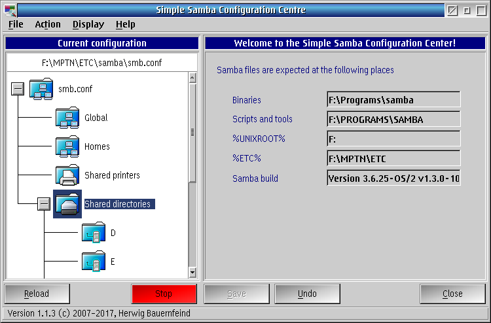
Task: Select Shared printers tree entry
Action: pos(112,175)
